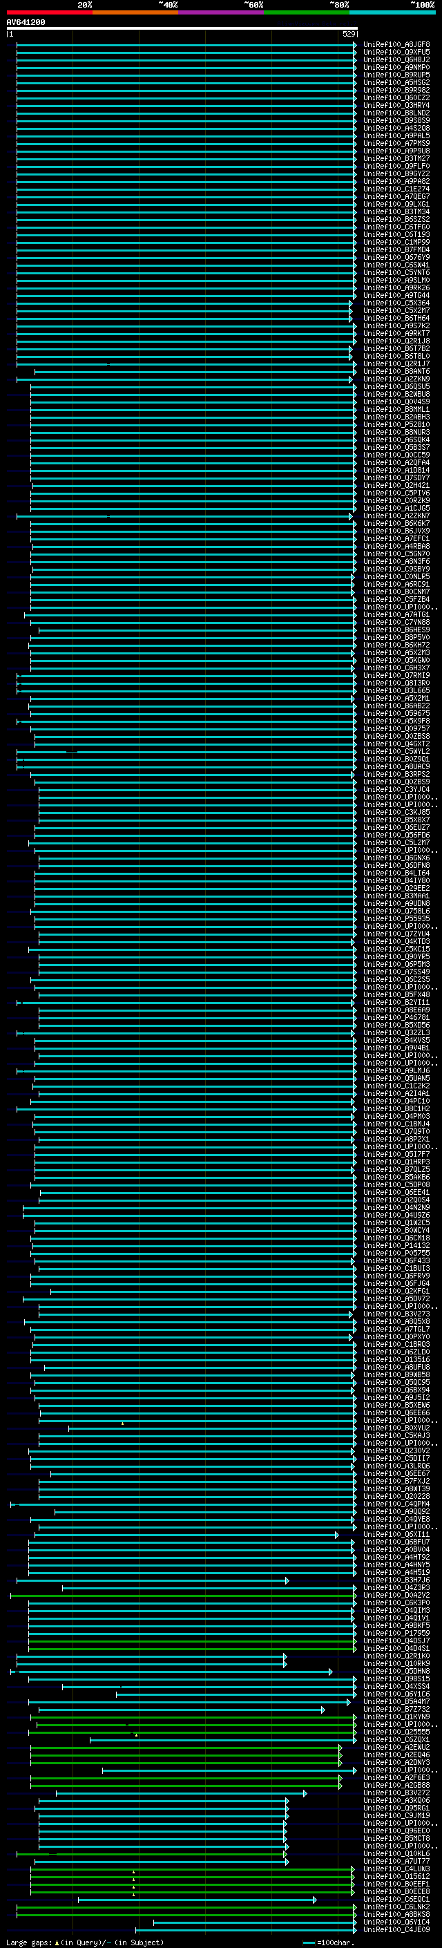Screen dimensions: 442x1948
Task: Click the UniRef100_B8C1H2 label
Action: (396, 1108)
